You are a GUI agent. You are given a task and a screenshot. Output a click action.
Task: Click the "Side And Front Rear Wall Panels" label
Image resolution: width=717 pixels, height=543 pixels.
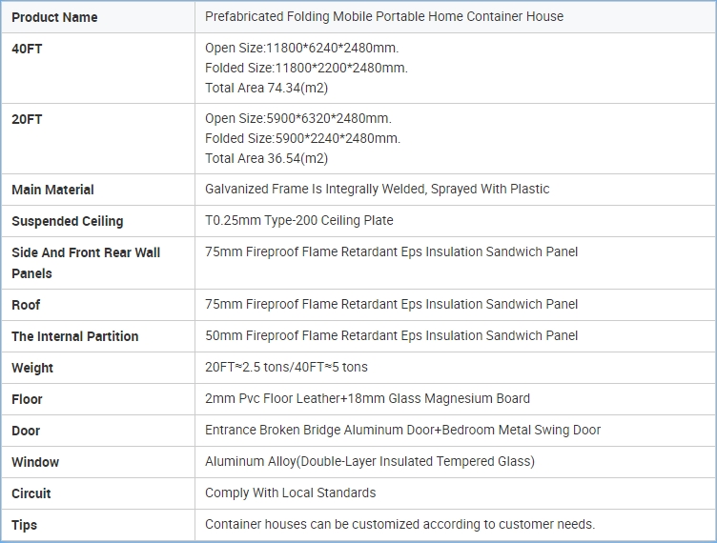click(x=86, y=262)
